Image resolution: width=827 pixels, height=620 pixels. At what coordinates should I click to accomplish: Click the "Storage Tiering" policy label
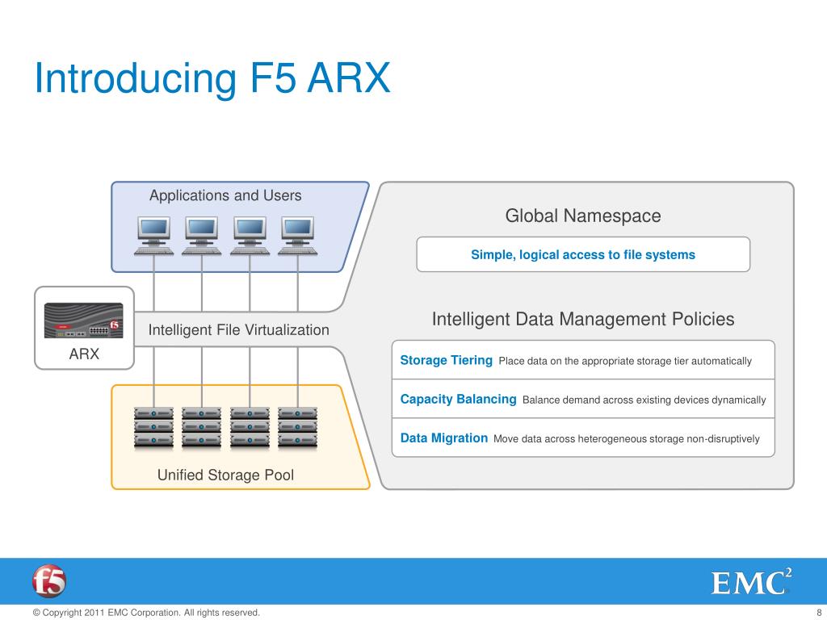(446, 361)
